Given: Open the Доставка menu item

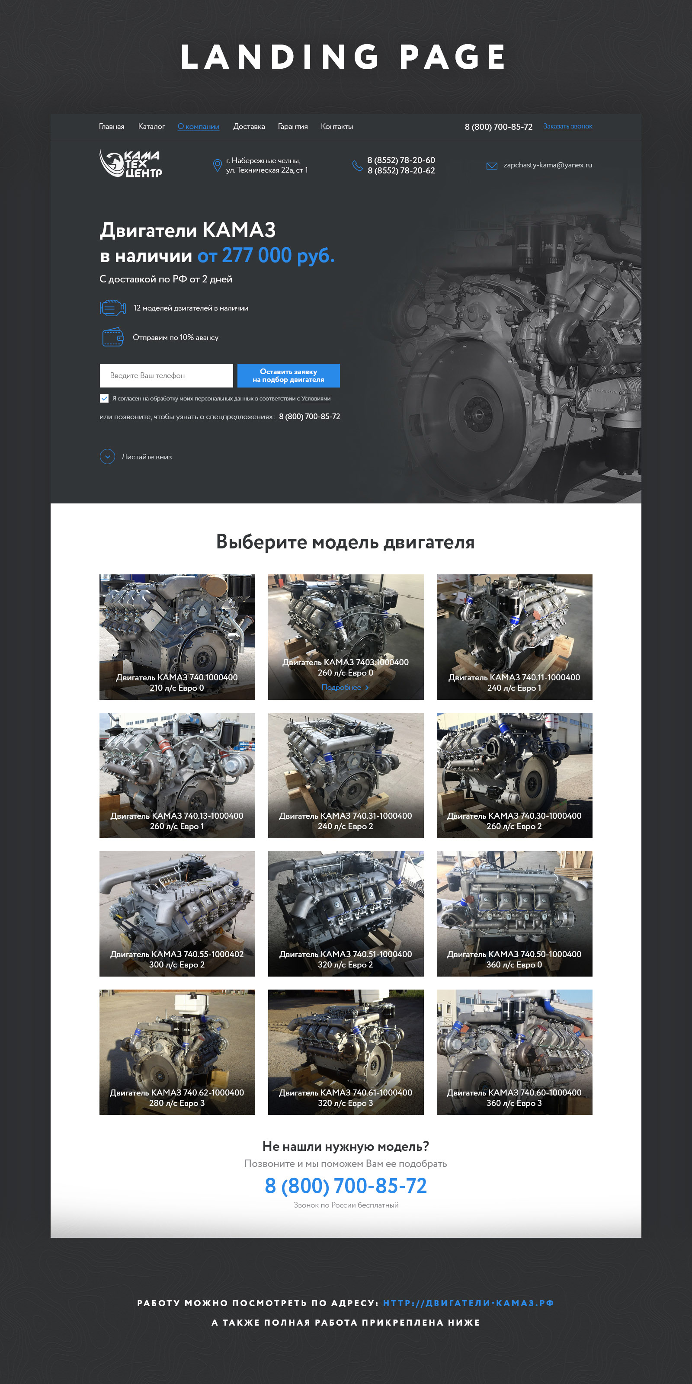Looking at the screenshot, I should pos(249,127).
